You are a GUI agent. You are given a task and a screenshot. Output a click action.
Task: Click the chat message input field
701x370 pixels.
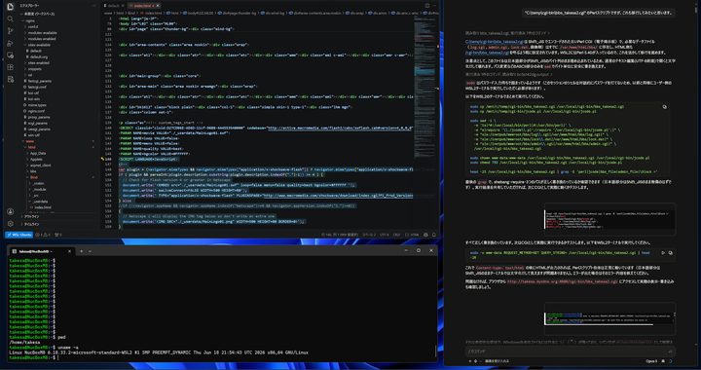[x=569, y=351]
